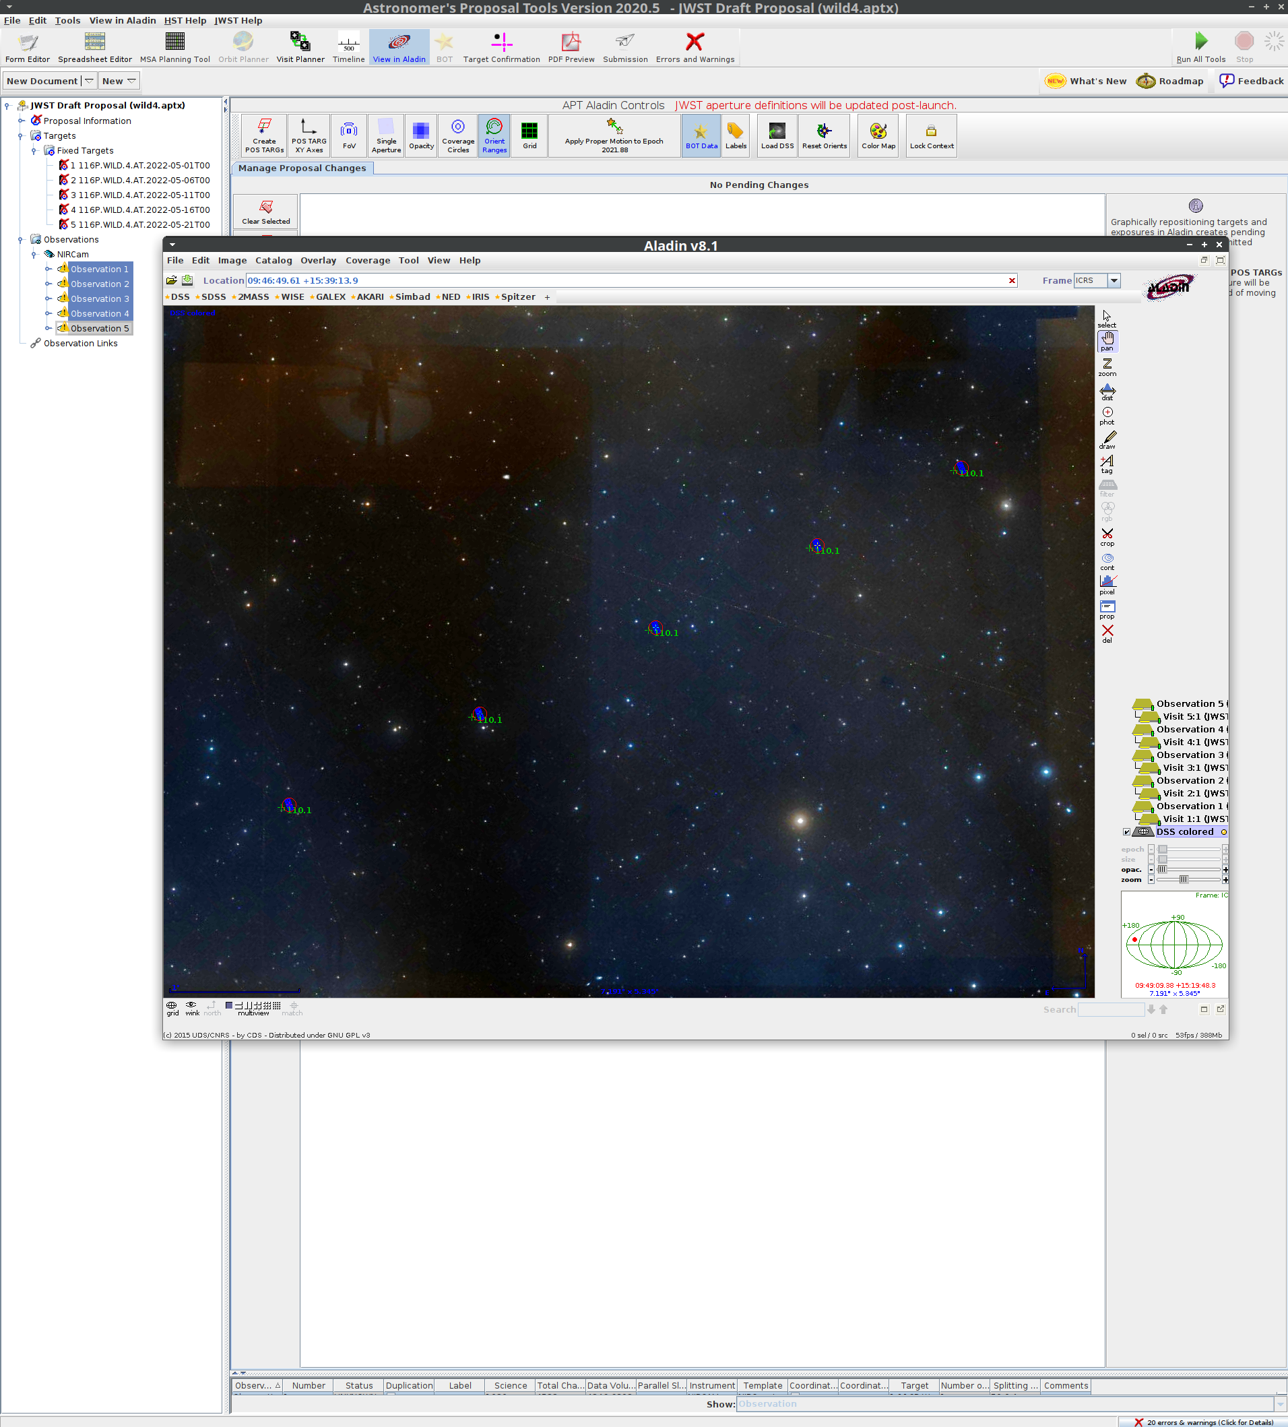
Task: Show Errors and Warnings
Action: [695, 47]
